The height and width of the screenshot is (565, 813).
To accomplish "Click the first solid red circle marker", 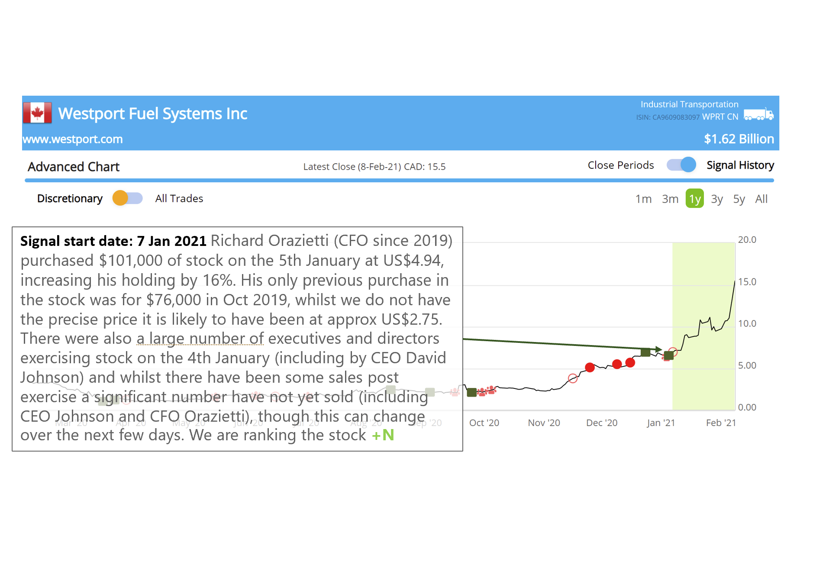I will (x=589, y=367).
